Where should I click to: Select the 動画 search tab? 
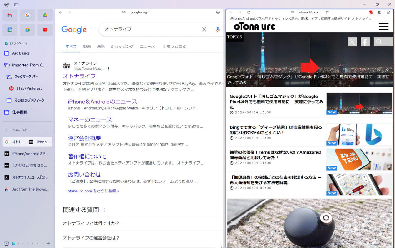click(x=87, y=46)
